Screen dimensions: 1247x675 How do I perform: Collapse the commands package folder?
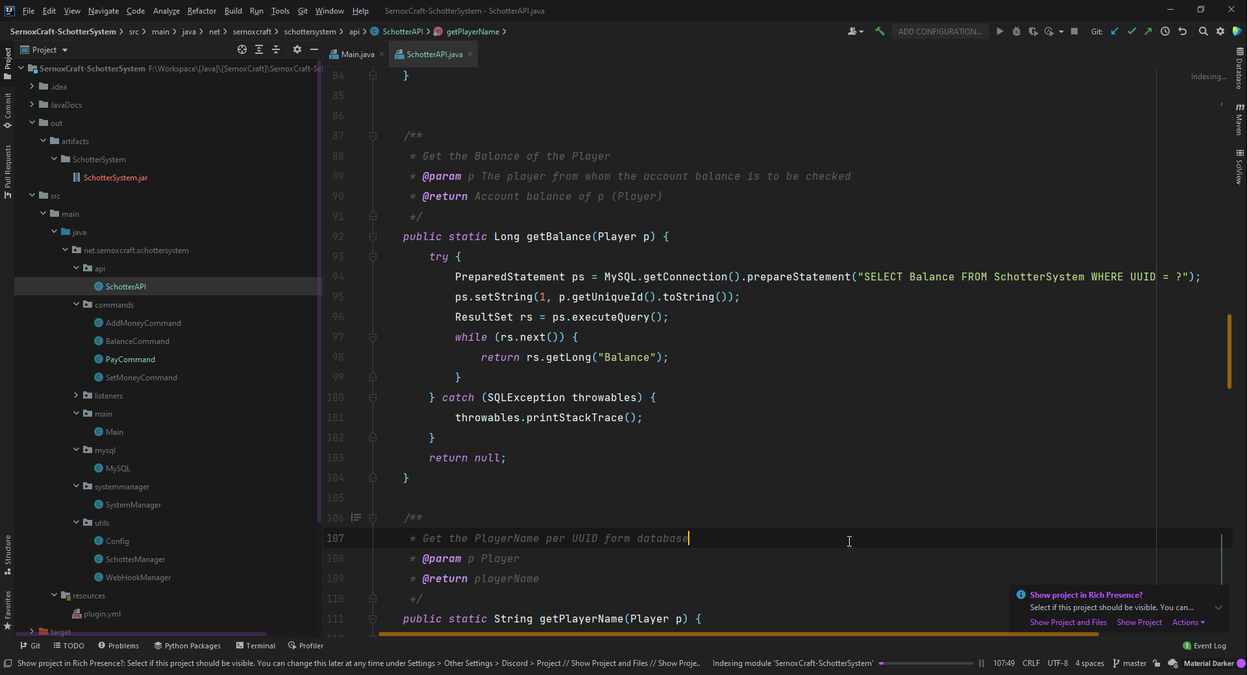(76, 304)
